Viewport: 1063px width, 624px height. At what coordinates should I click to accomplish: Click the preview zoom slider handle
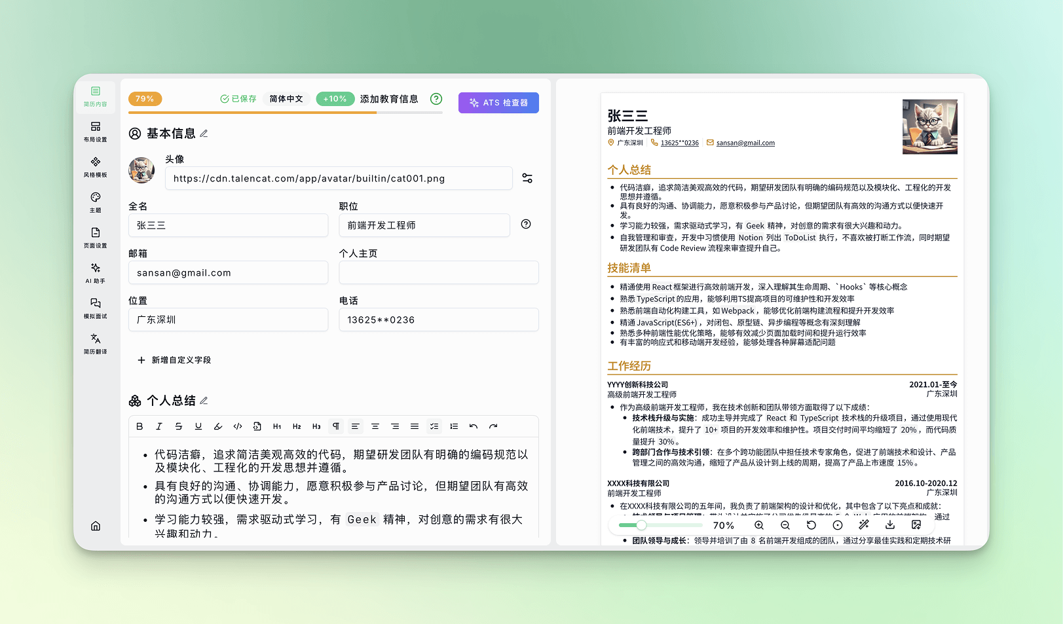pyautogui.click(x=641, y=525)
